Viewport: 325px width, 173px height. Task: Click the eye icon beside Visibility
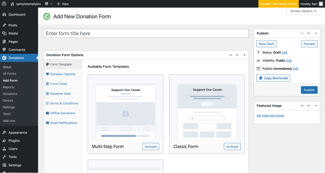click(x=258, y=61)
